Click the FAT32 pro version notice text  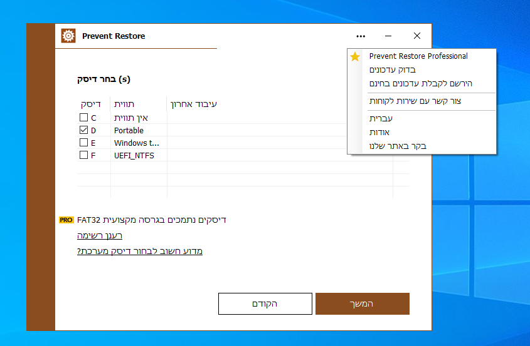(x=151, y=220)
